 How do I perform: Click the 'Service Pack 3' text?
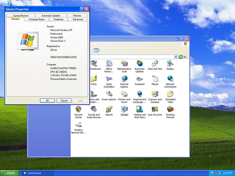pyautogui.click(x=58, y=41)
